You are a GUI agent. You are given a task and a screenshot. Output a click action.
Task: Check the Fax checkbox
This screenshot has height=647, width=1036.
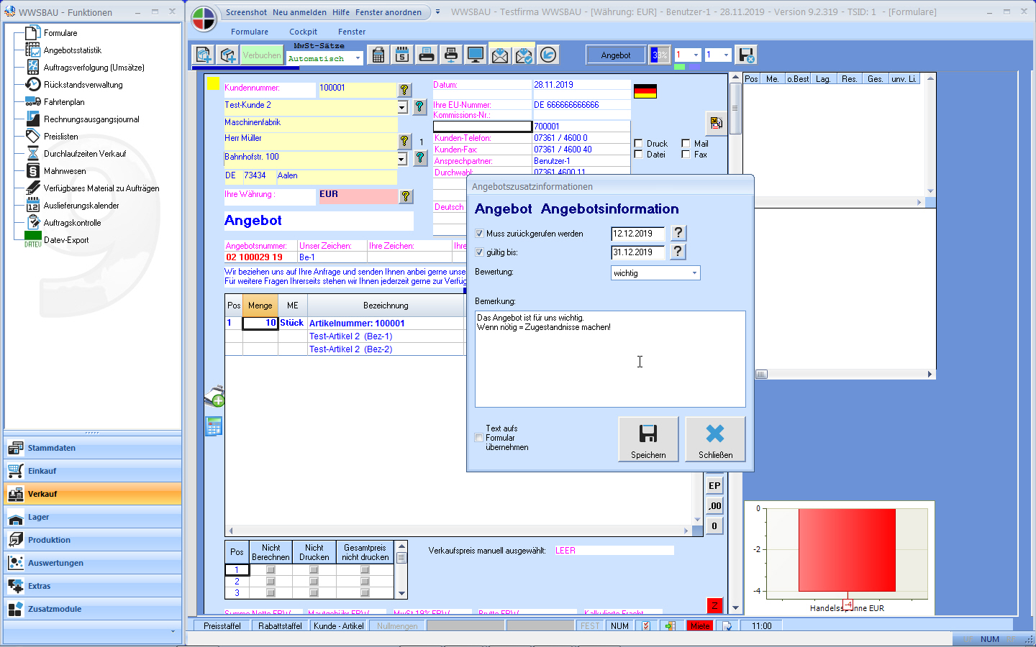pyautogui.click(x=686, y=155)
